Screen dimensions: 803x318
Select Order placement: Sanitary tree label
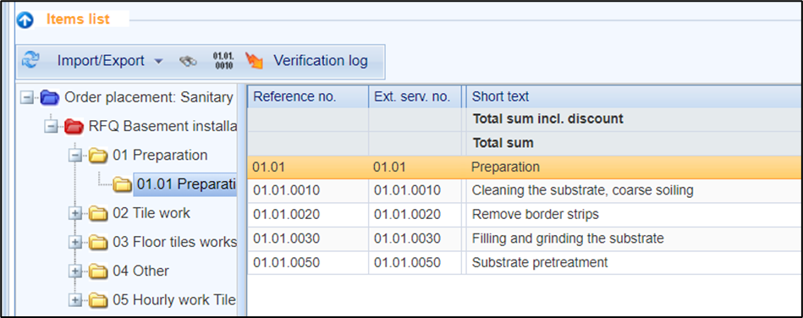tap(149, 97)
